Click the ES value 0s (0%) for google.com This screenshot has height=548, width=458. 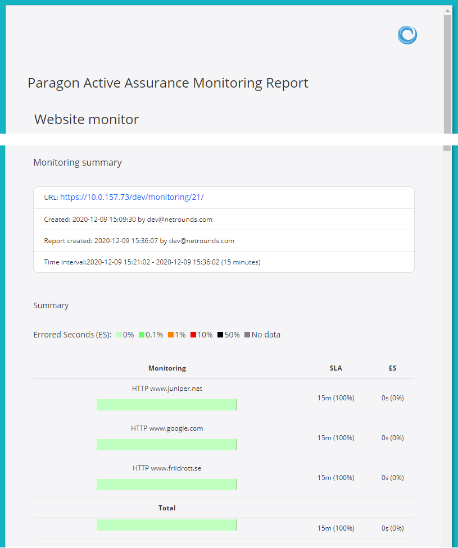pos(393,438)
